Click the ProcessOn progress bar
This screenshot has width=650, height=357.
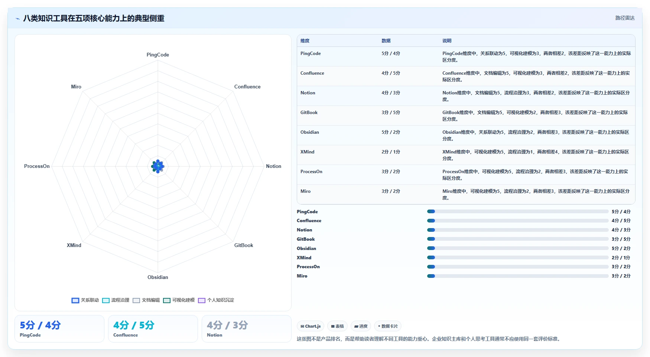[518, 267]
